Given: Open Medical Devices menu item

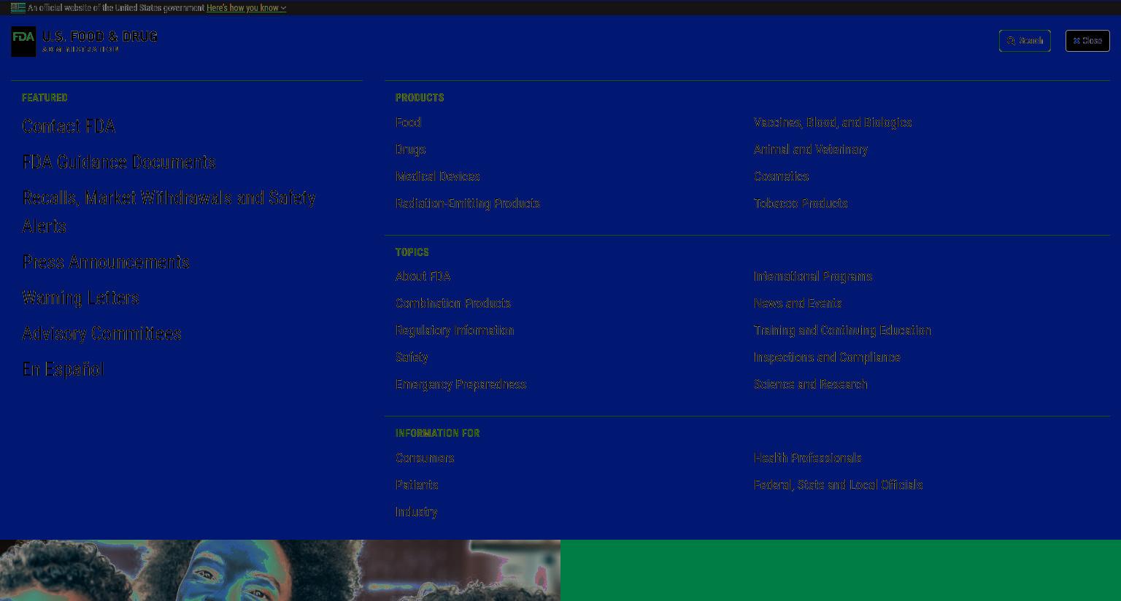Looking at the screenshot, I should (x=437, y=177).
